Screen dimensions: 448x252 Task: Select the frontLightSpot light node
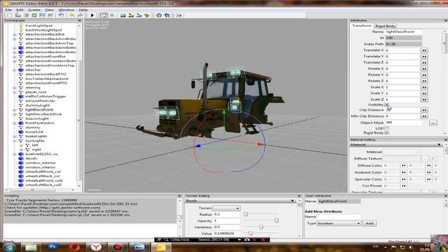[39, 25]
